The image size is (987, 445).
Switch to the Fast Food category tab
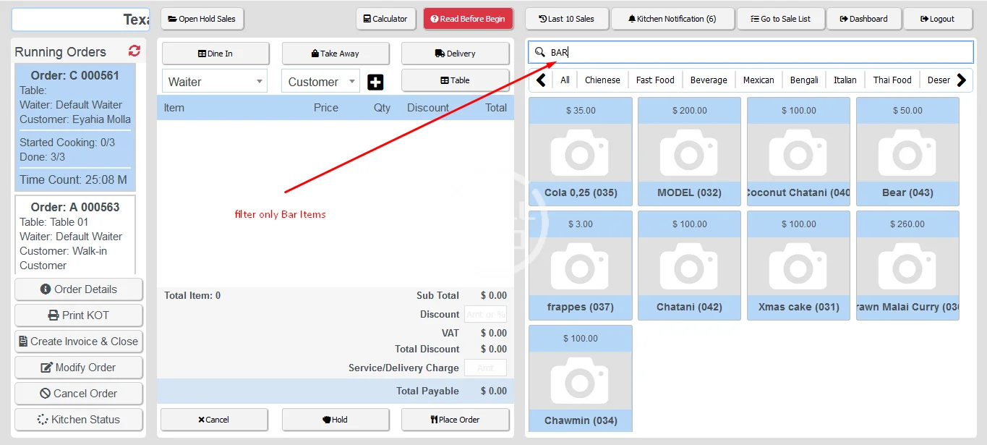pyautogui.click(x=655, y=80)
